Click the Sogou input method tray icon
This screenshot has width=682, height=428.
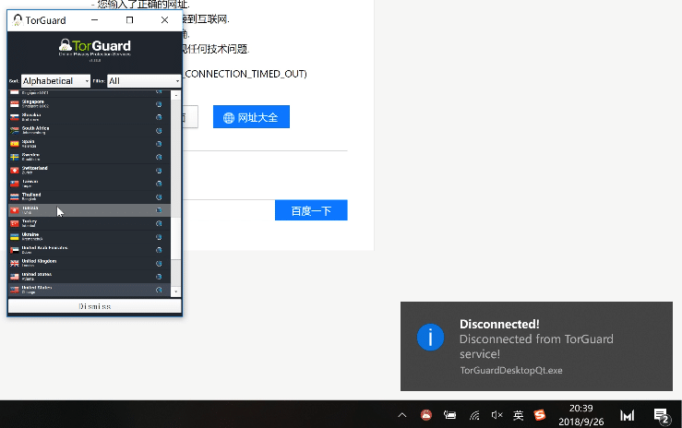point(540,415)
